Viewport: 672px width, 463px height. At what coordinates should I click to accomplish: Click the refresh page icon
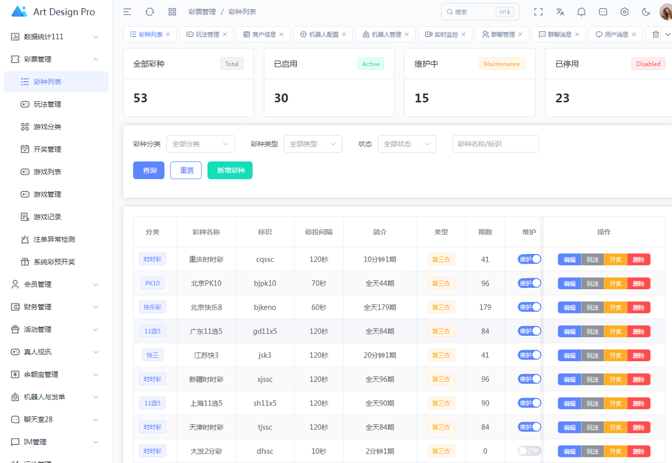[x=150, y=12]
